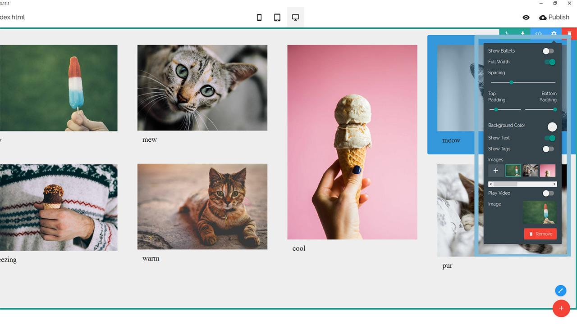Image resolution: width=577 pixels, height=324 pixels.
Task: Enable the Show Tags toggle
Action: 548,149
